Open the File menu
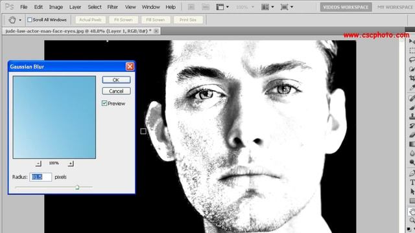The image size is (415, 233). (24, 7)
